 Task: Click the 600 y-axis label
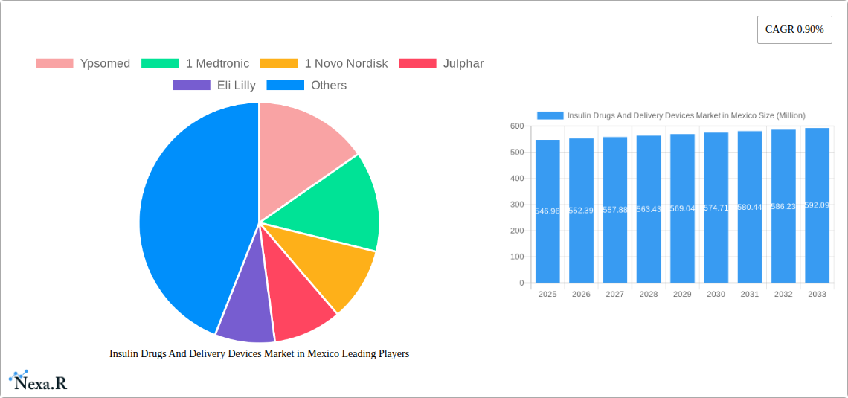point(518,126)
